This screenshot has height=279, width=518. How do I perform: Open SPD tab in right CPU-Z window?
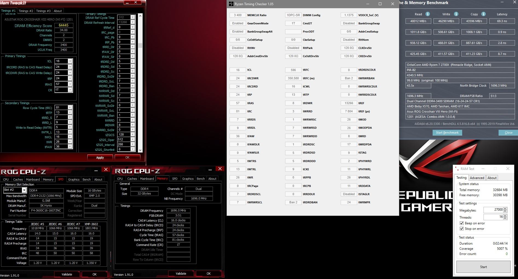175,179
